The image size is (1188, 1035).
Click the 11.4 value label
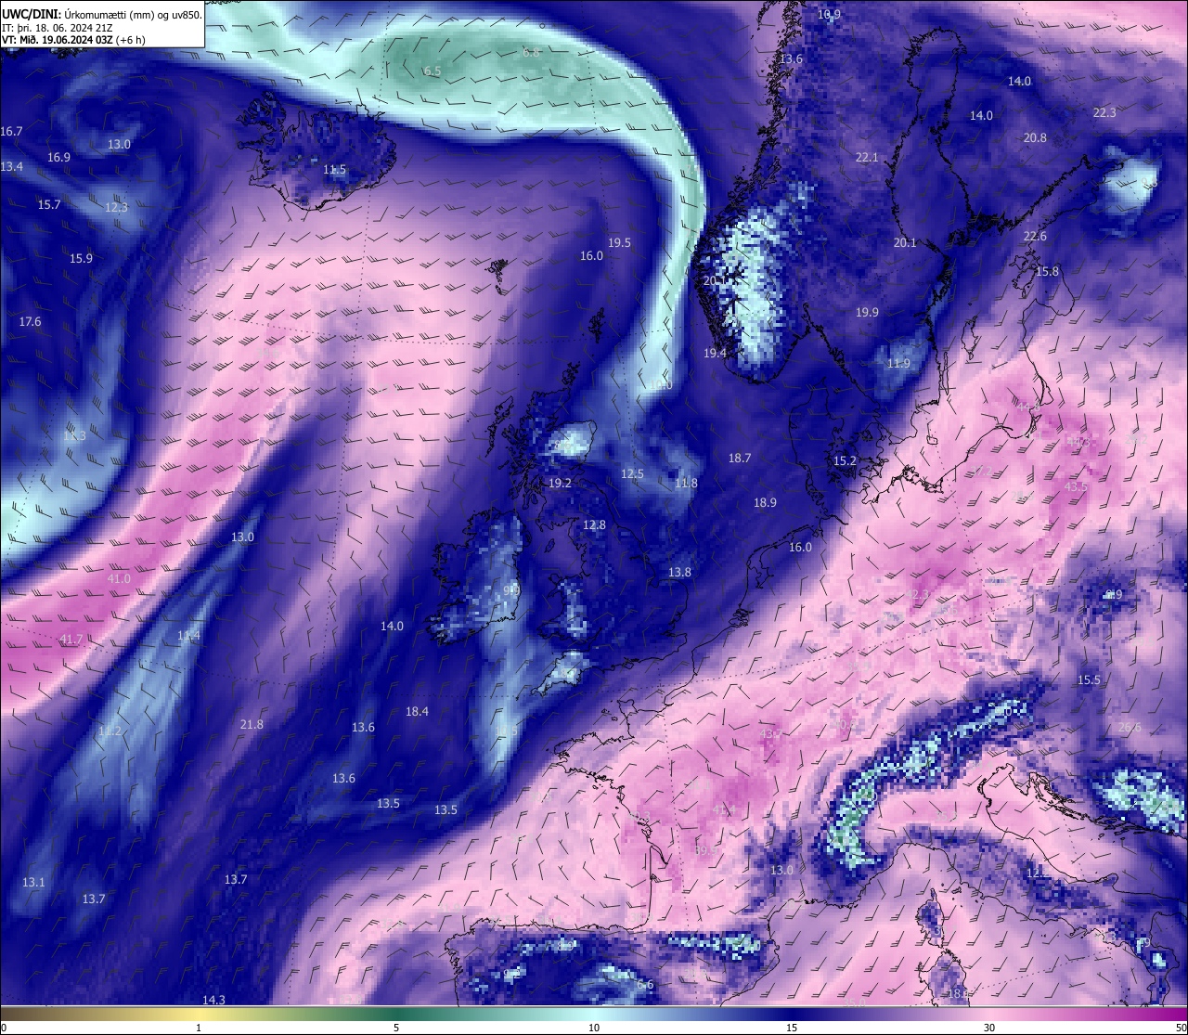[188, 635]
